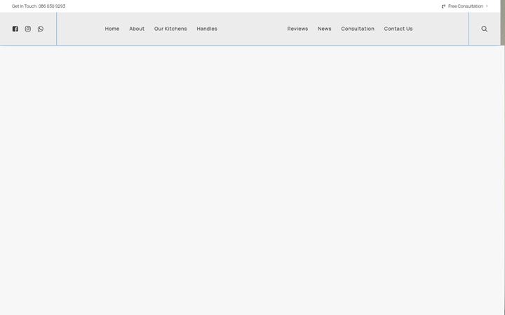
Task: Click the phone icon beside Free Consultation
Action: click(443, 6)
